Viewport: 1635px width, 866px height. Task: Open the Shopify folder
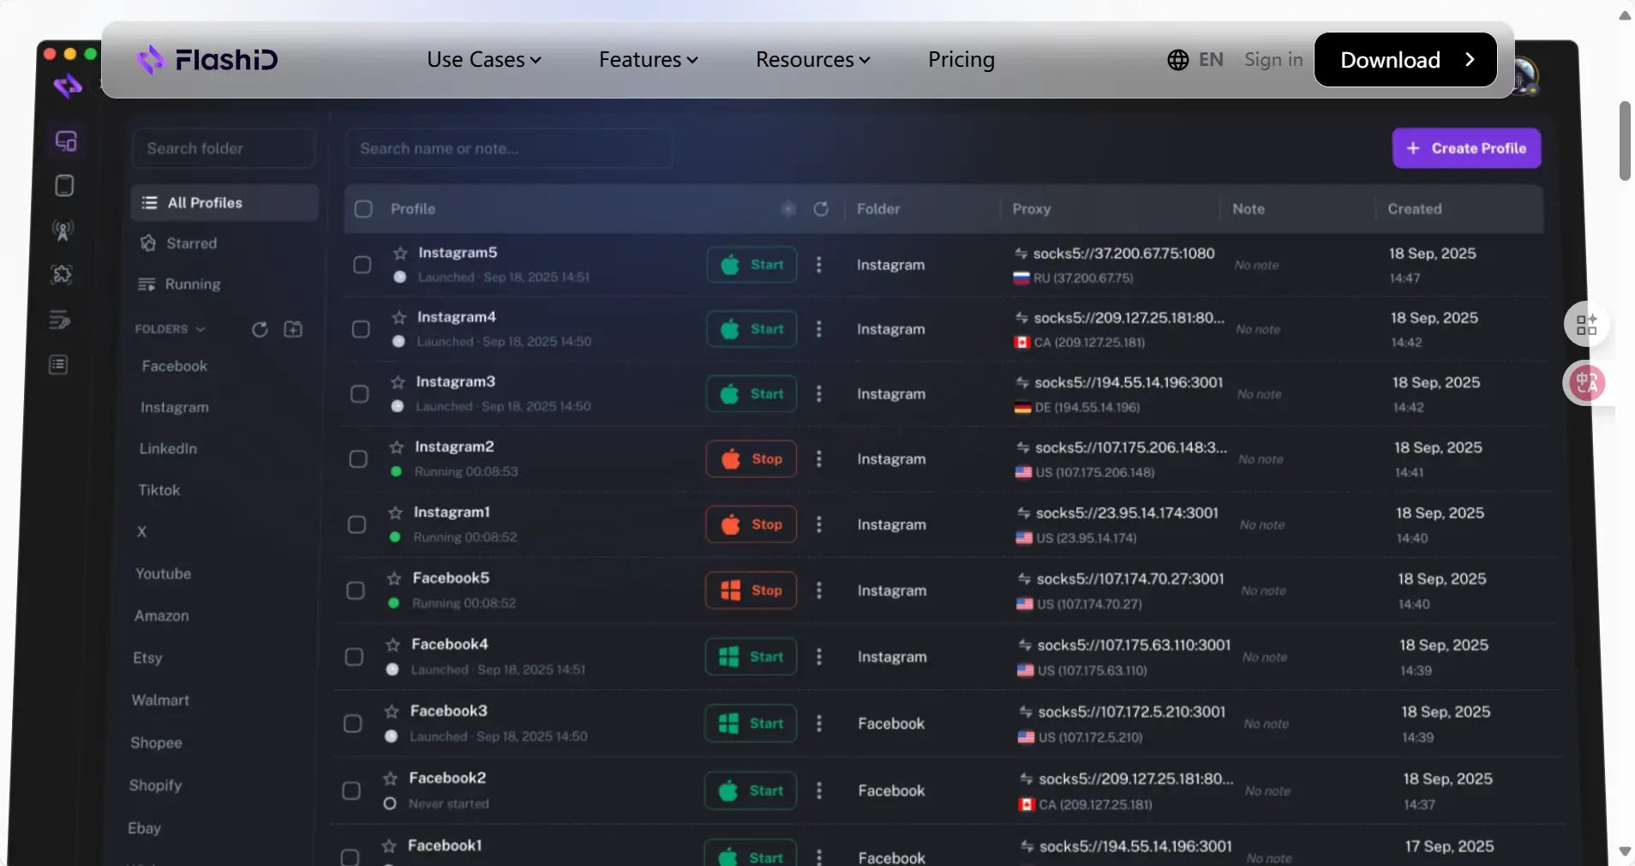[155, 785]
